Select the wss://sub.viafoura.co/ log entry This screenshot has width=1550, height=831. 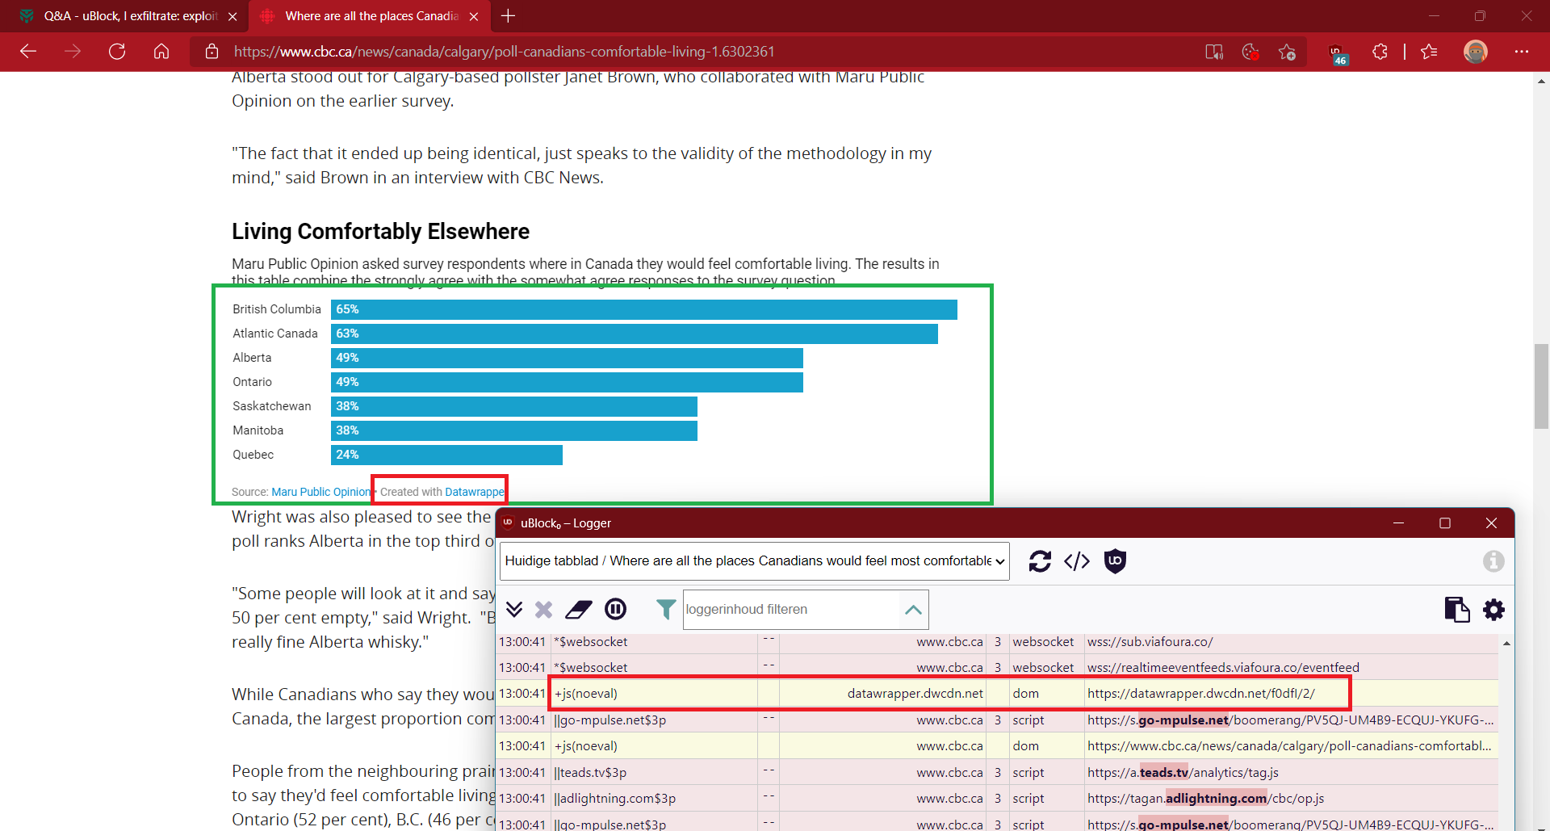point(996,642)
